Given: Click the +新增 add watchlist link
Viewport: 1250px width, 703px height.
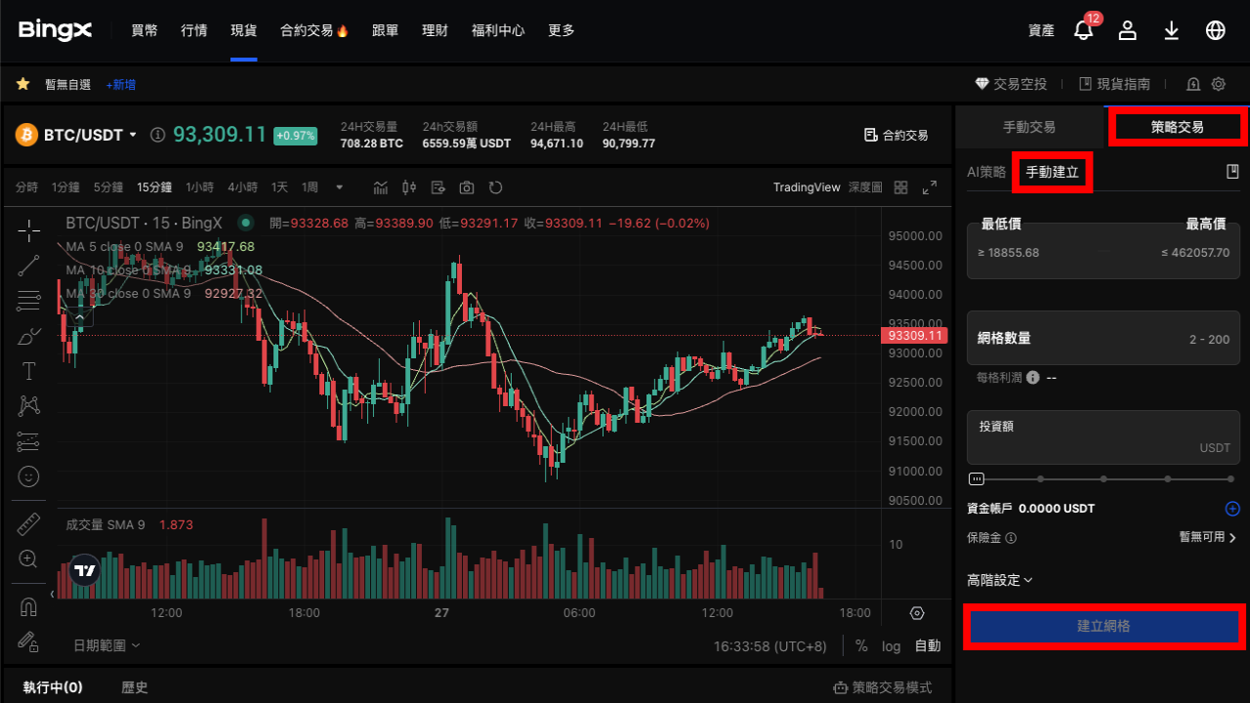Looking at the screenshot, I should tap(120, 84).
